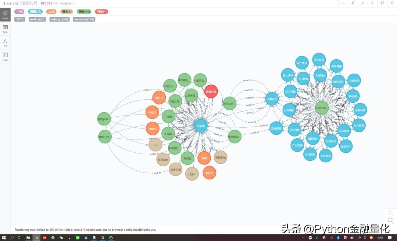Toggle the invest_to(165) relationship pill
The height and width of the screenshot is (241, 397).
[83, 19]
